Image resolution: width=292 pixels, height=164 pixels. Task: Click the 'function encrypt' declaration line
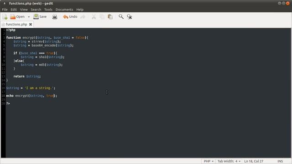[x=47, y=38]
